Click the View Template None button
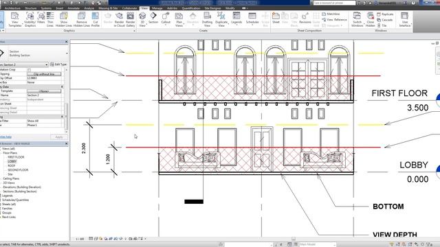440x247 pixels. pos(44,91)
